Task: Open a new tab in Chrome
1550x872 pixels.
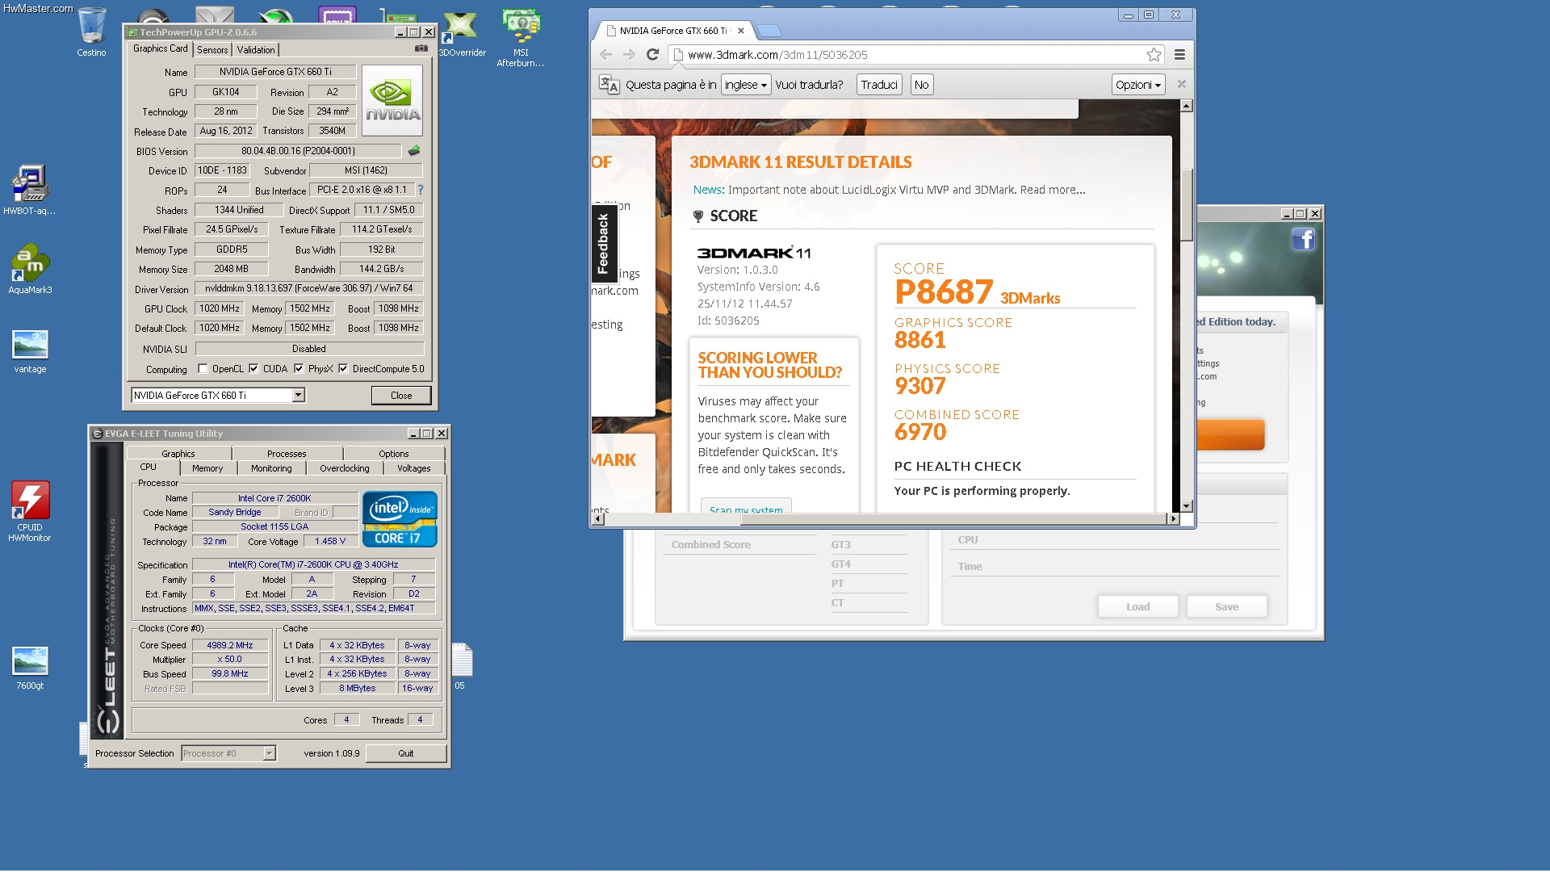Action: [769, 31]
